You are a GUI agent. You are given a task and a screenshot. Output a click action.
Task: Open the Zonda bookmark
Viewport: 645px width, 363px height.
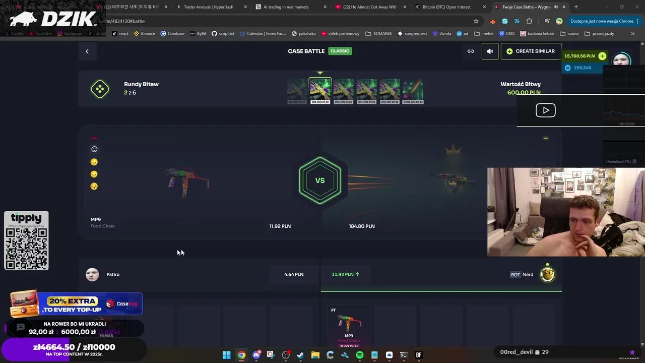441,34
